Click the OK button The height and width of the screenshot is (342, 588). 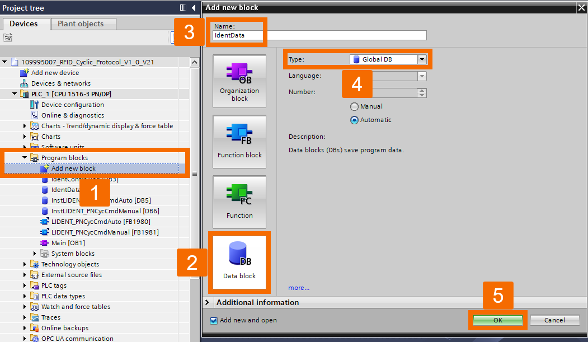coord(497,320)
